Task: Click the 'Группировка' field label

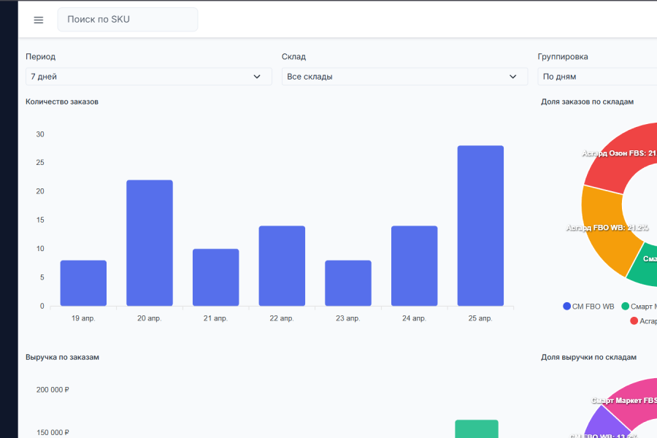Action: [x=563, y=57]
